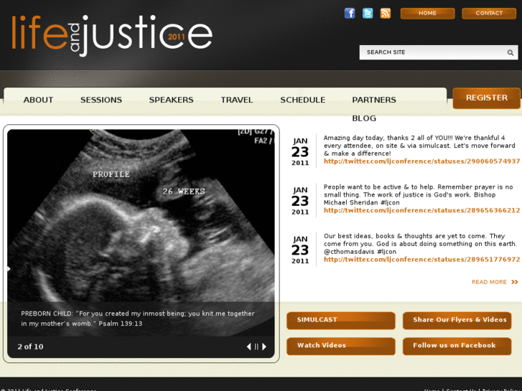522x391 pixels.
Task: Open the PARTNERS menu
Action: 374,100
